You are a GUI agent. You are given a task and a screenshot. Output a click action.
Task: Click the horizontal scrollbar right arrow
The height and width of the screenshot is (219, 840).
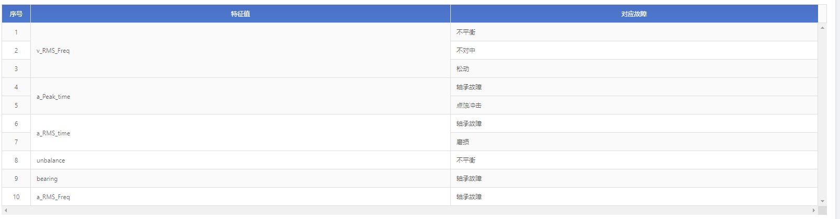pos(813,210)
